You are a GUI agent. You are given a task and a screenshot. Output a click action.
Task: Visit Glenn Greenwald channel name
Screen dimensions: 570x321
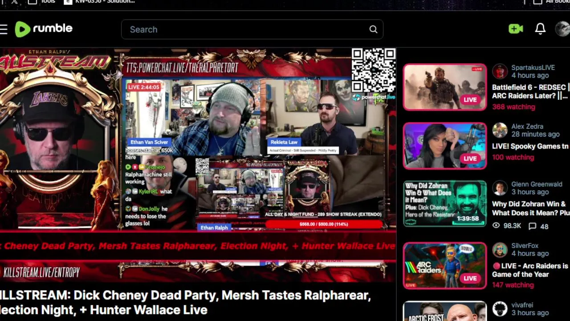tap(537, 184)
